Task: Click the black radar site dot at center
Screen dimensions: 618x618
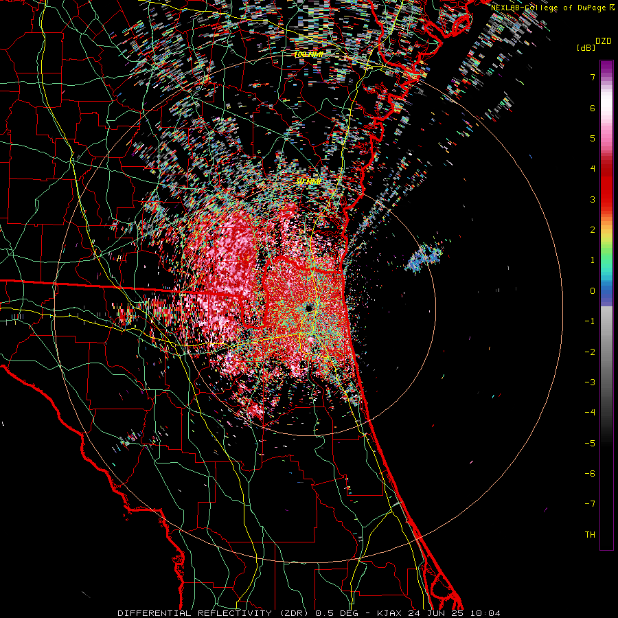Action: click(308, 308)
